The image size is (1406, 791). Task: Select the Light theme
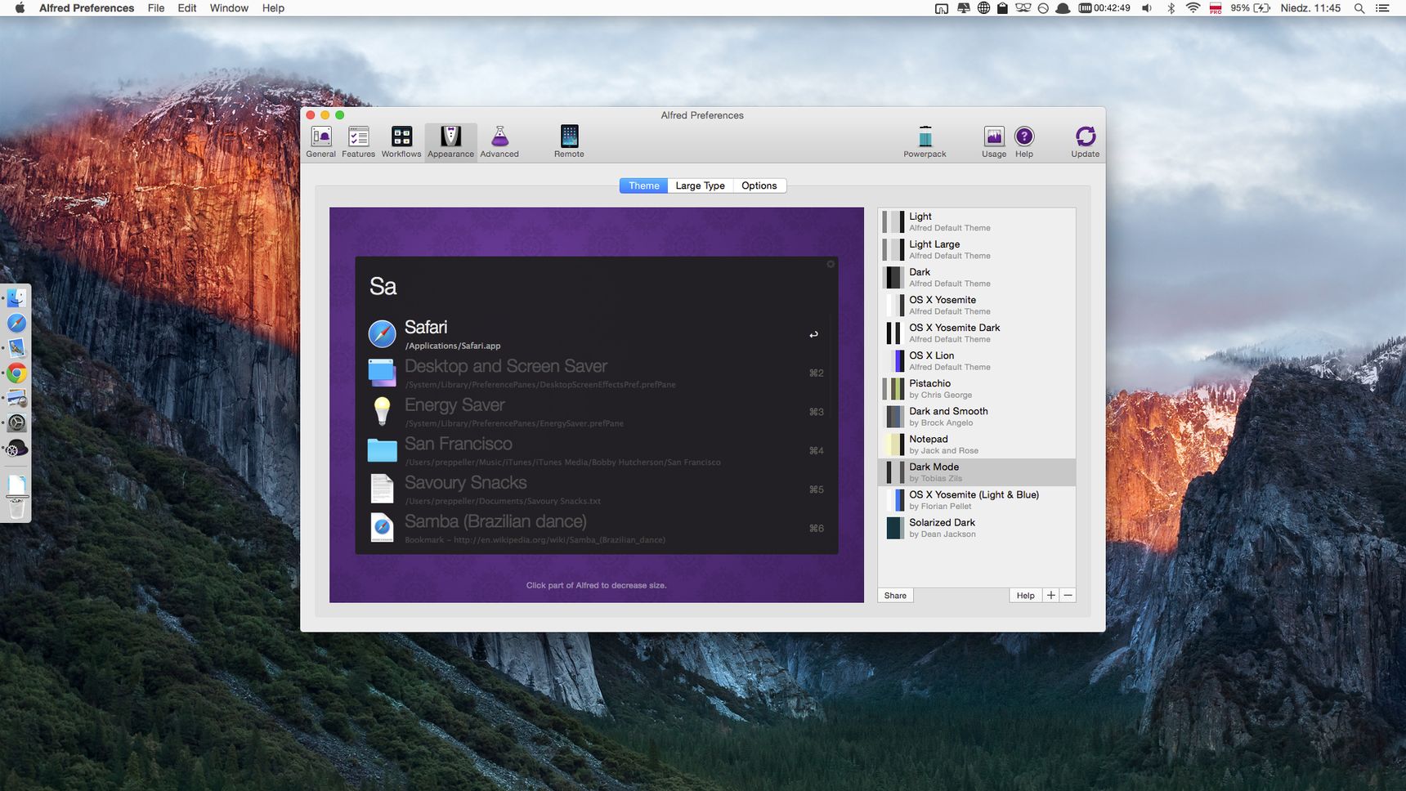click(977, 221)
